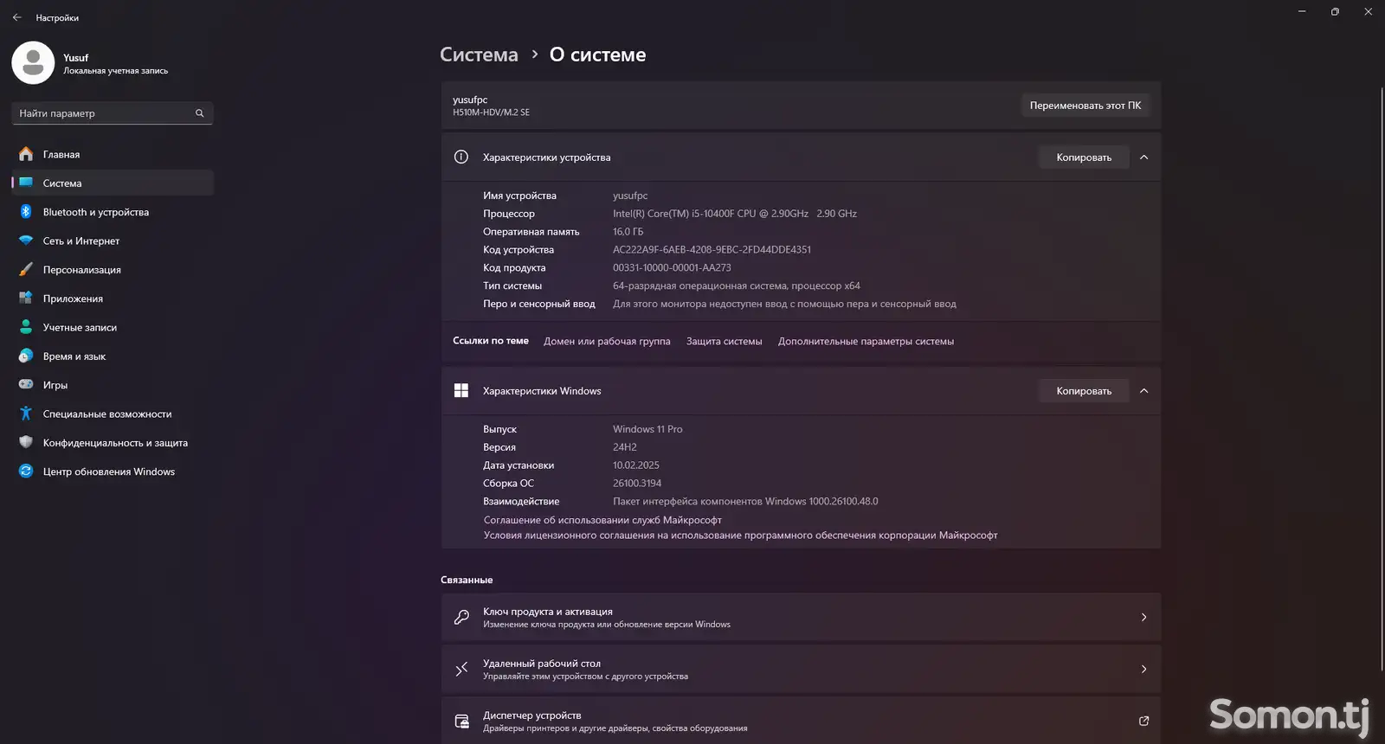This screenshot has height=744, width=1385.
Task: Select Игры in the sidebar
Action: [113, 384]
